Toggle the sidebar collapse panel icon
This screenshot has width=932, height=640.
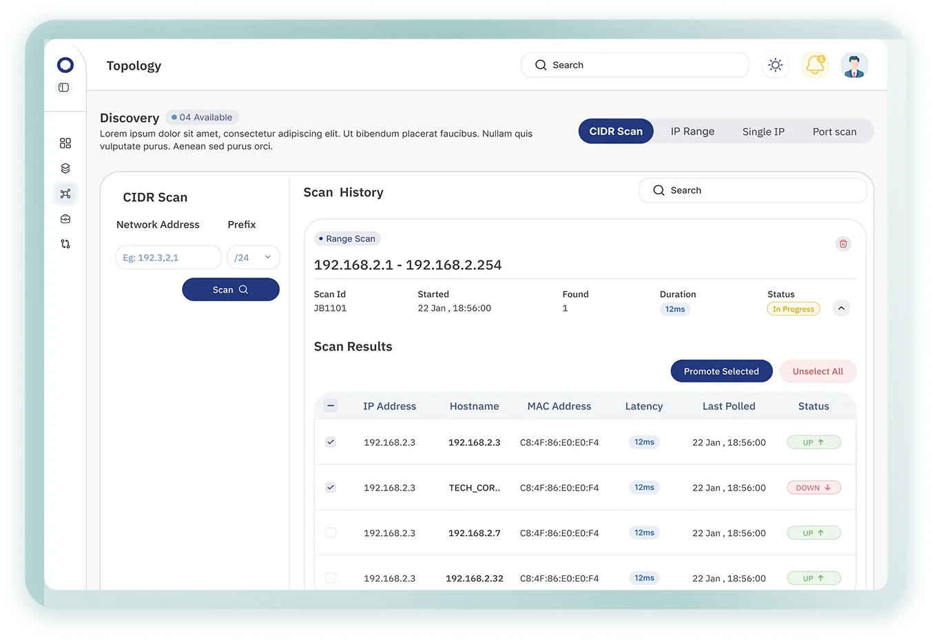[x=64, y=87]
